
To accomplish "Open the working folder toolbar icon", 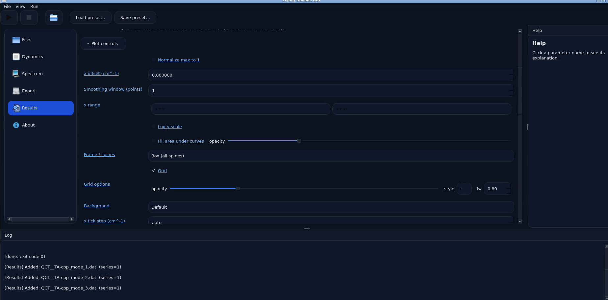I will (54, 18).
